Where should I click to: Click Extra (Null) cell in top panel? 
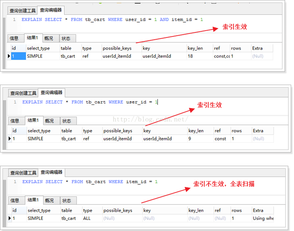(262, 56)
